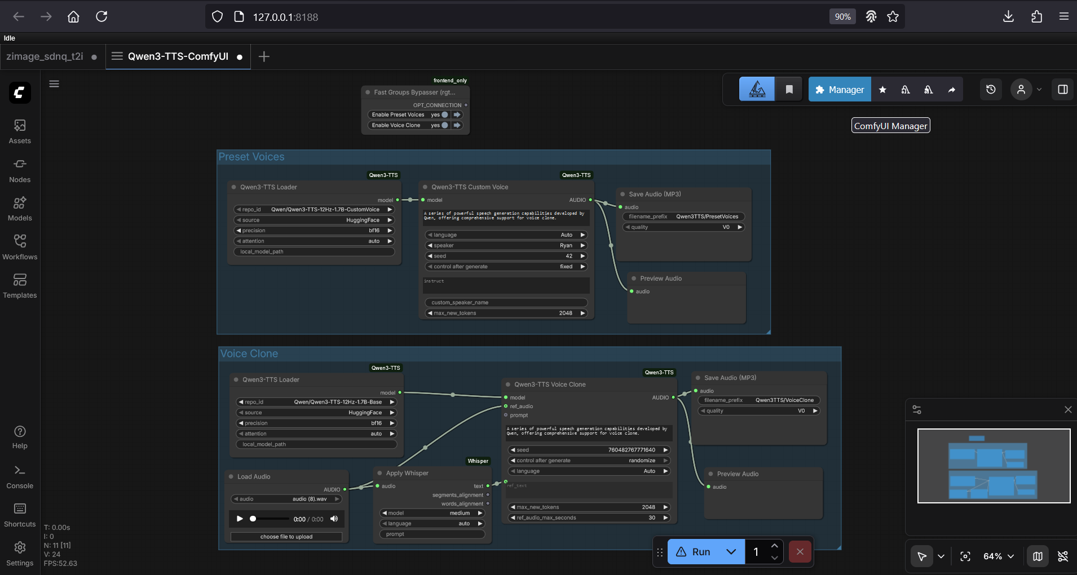
Task: Open the Models sidebar panel
Action: 20,209
